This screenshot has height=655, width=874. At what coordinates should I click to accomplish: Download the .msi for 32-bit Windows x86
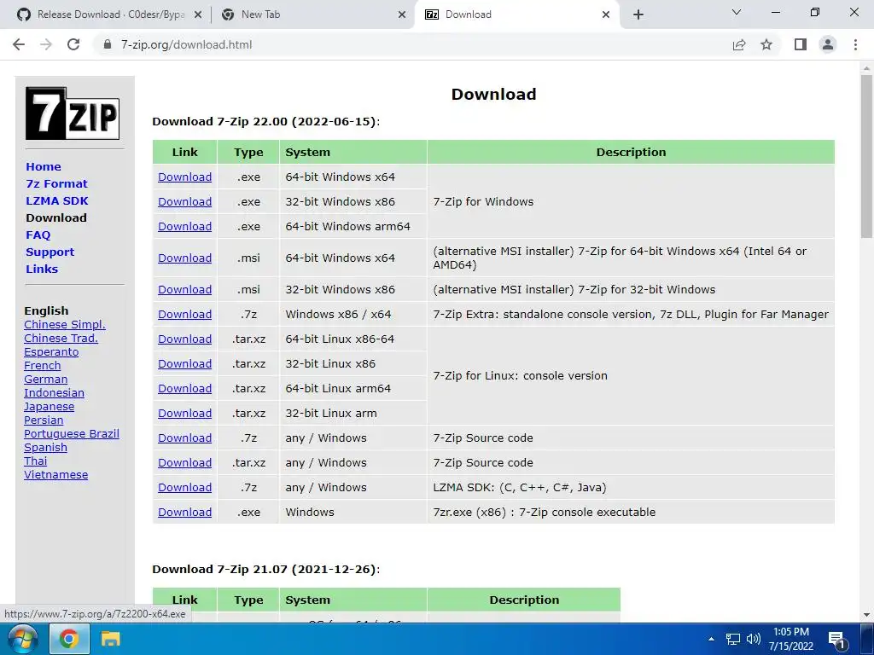184,290
